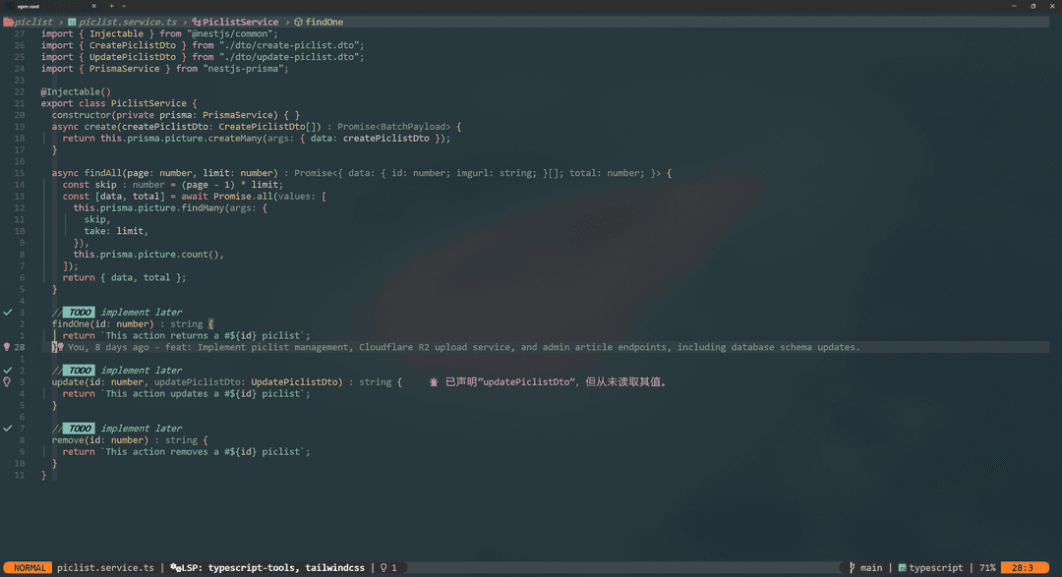Click the '@Injectable()' decorator text
Screen dimensions: 1062x577
click(75, 91)
